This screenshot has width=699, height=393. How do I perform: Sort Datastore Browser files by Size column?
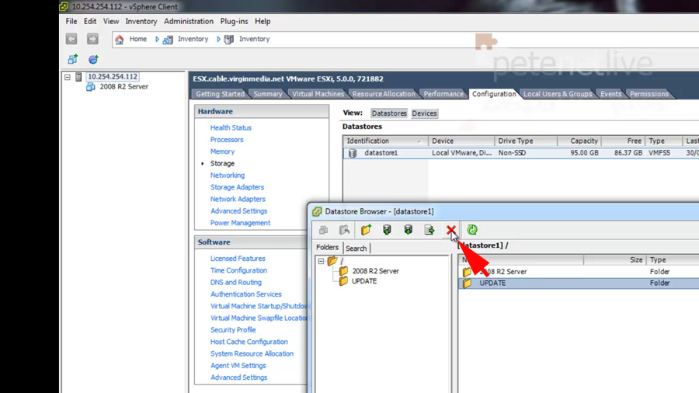(x=615, y=259)
